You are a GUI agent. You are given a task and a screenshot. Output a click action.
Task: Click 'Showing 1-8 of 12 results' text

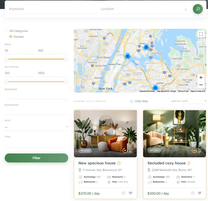click(x=90, y=101)
